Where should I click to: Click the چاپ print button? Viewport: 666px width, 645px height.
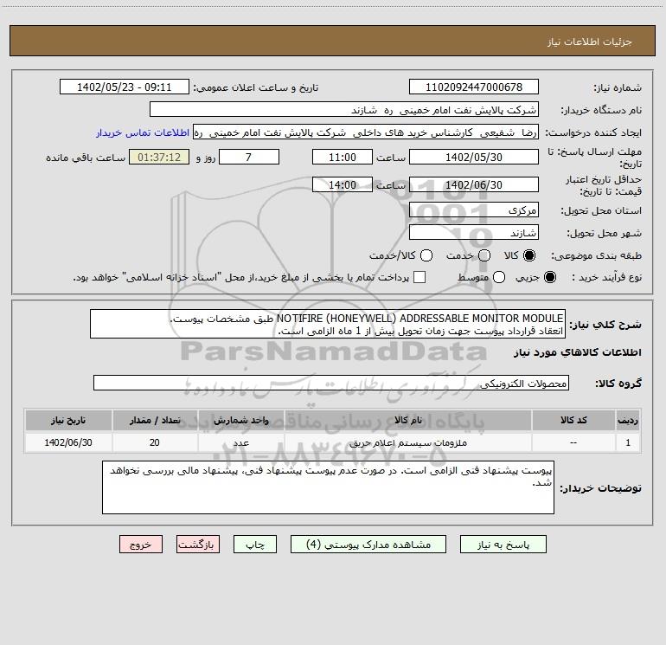[255, 545]
